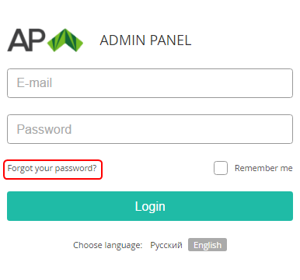The height and width of the screenshot is (280, 300).
Task: Click the highlighted gray English badge
Action: pyautogui.click(x=208, y=245)
